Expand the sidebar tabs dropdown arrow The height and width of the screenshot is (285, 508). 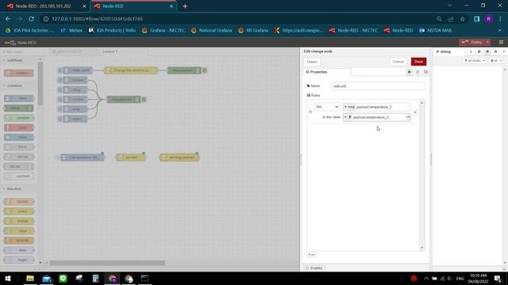click(x=503, y=51)
